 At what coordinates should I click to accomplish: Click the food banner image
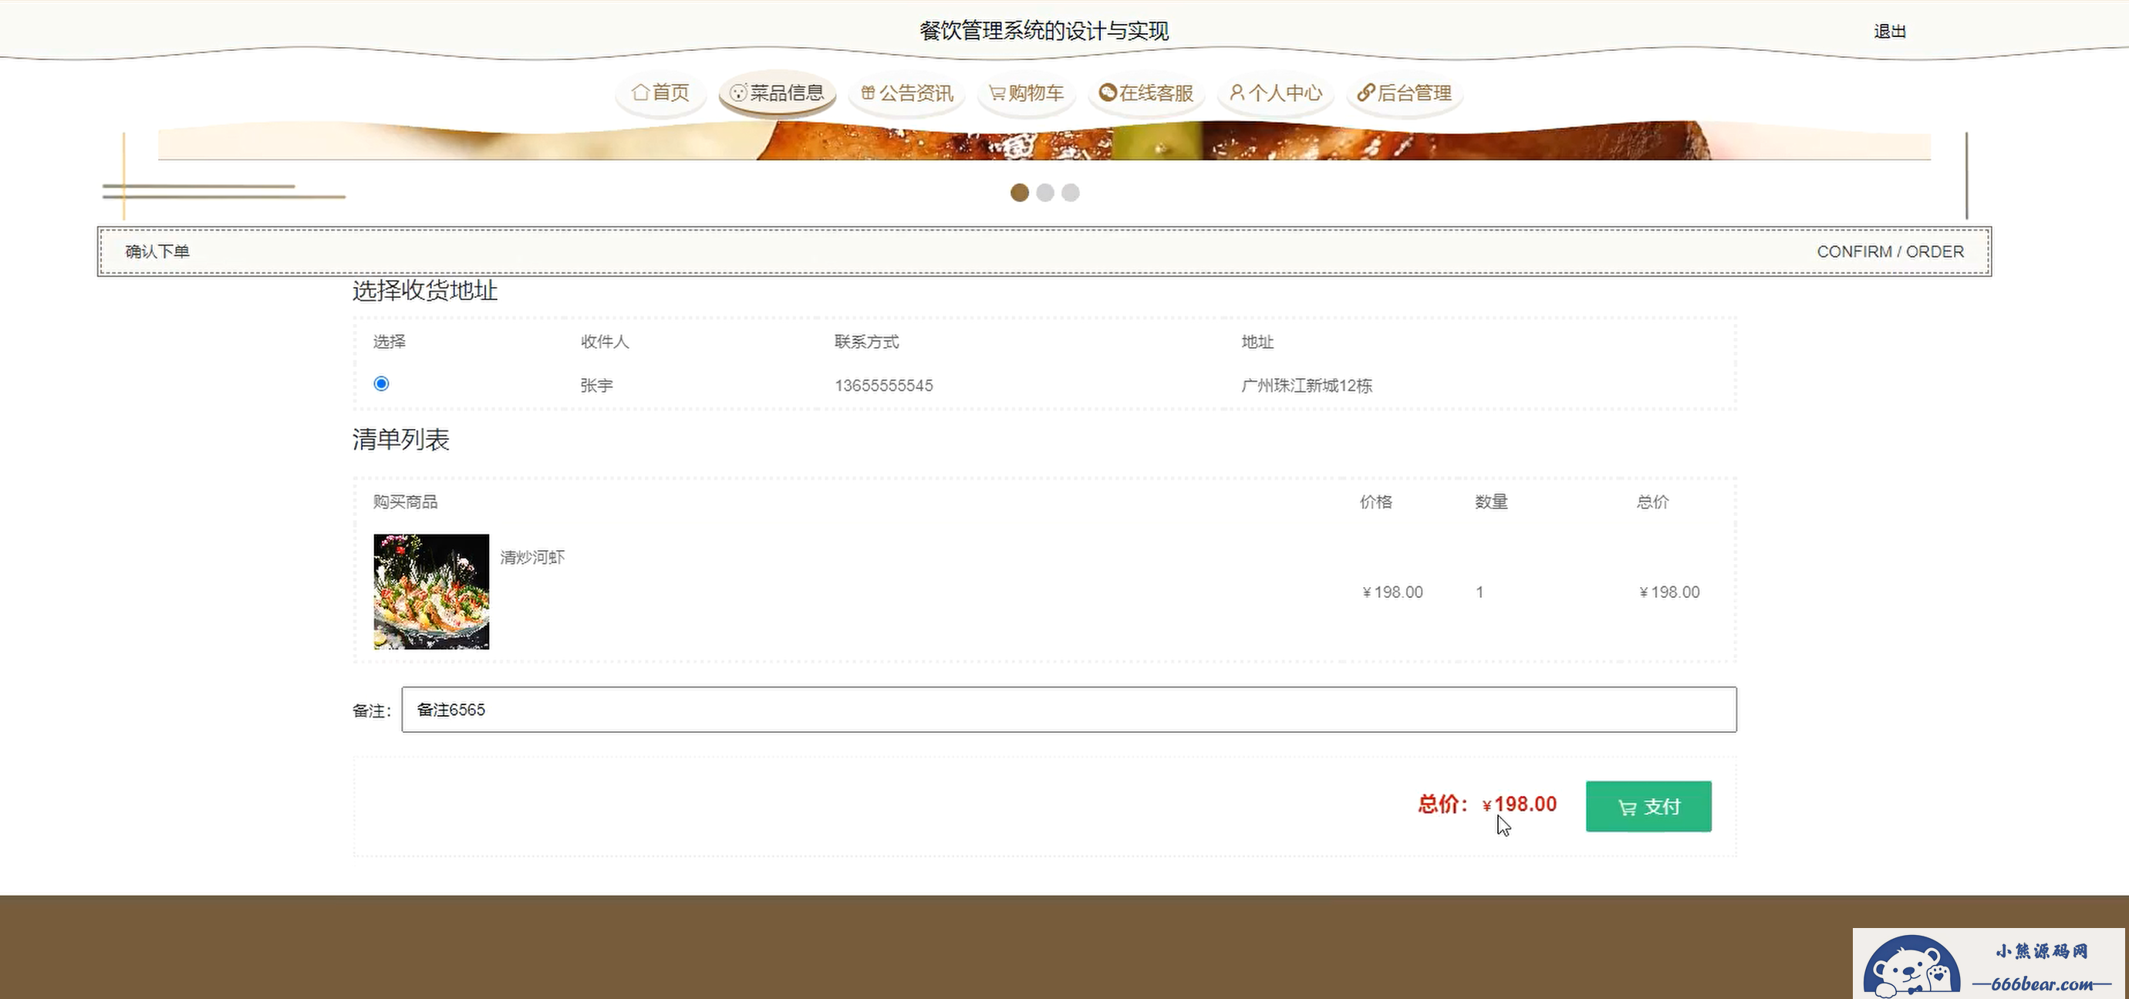pos(1044,140)
